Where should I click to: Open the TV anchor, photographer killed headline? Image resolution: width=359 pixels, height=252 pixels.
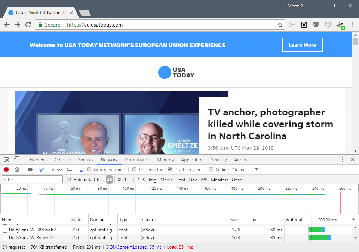click(270, 124)
